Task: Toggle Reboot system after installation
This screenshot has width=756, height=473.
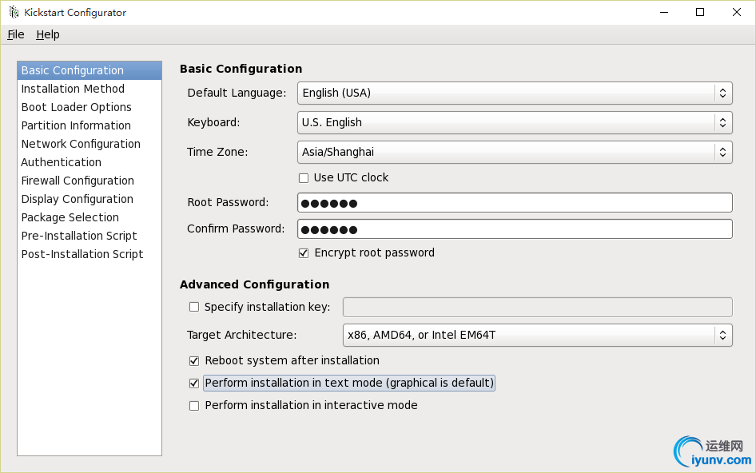Action: coord(194,360)
